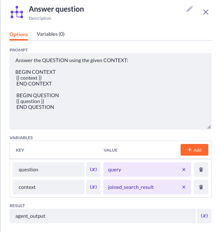
Task: Toggle variable mode for context row
Action: [93, 187]
